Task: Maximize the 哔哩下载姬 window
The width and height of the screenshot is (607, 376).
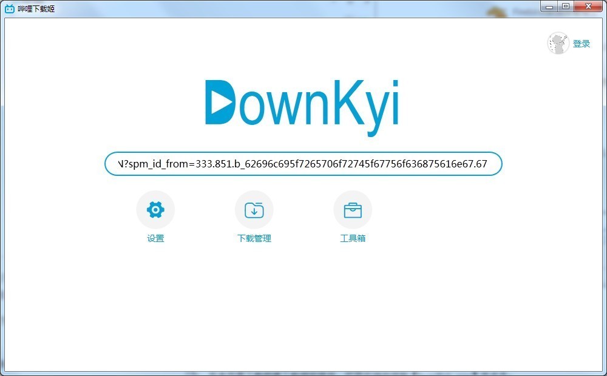Action: tap(566, 7)
